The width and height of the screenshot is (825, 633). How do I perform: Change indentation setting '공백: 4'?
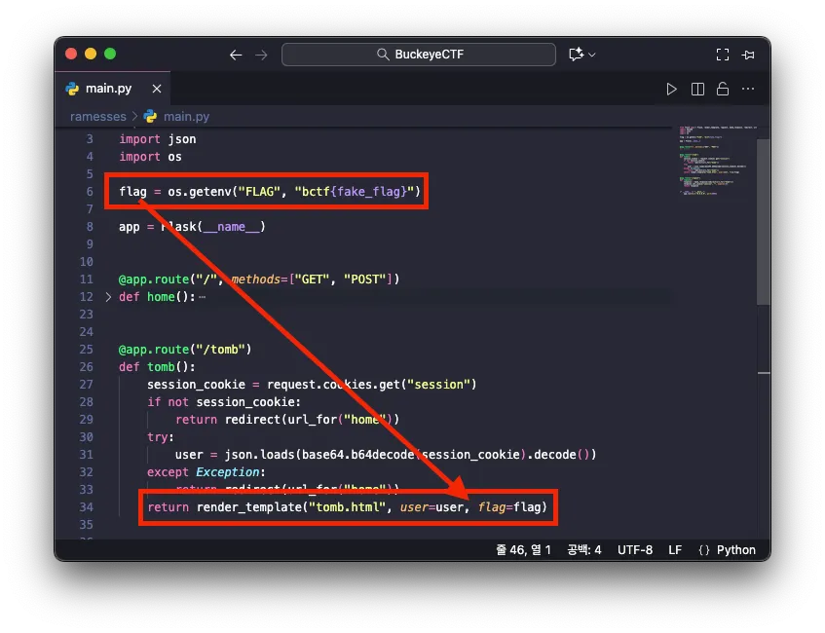584,550
